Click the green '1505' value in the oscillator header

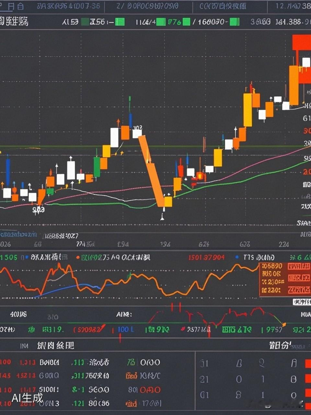click(8, 257)
